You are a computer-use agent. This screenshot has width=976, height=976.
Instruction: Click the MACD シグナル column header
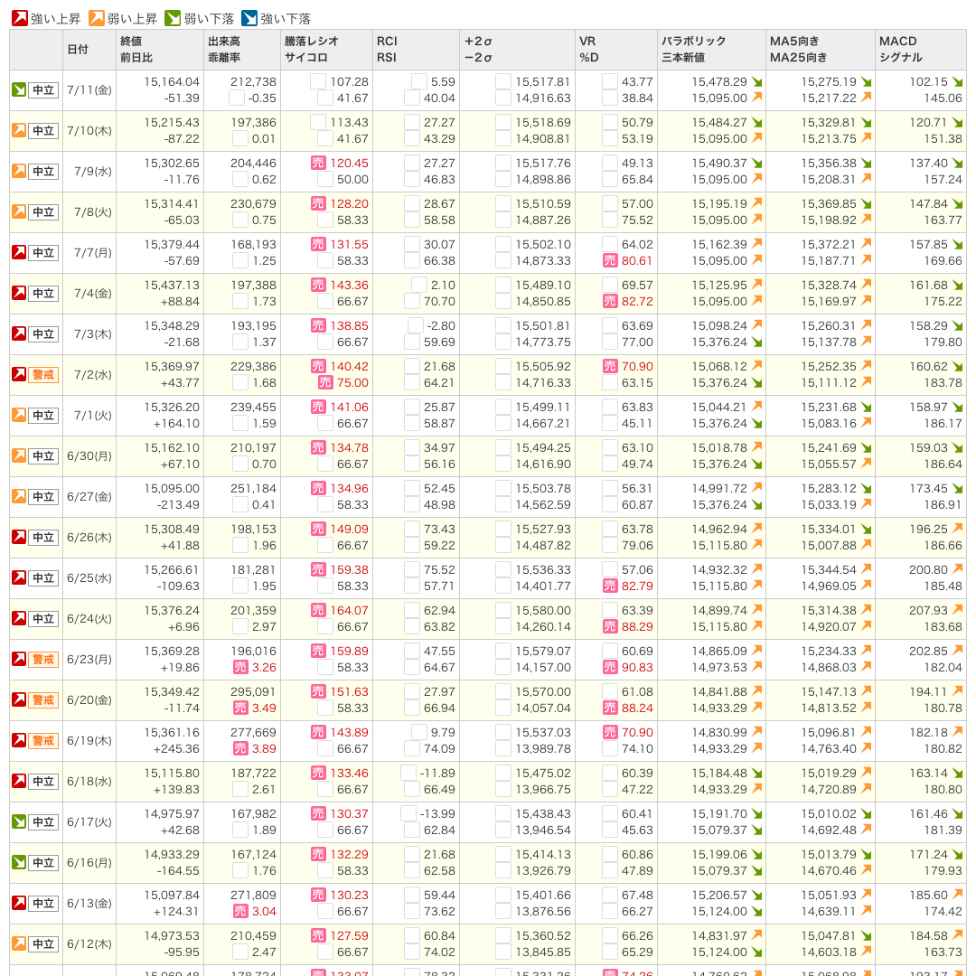pos(921,49)
